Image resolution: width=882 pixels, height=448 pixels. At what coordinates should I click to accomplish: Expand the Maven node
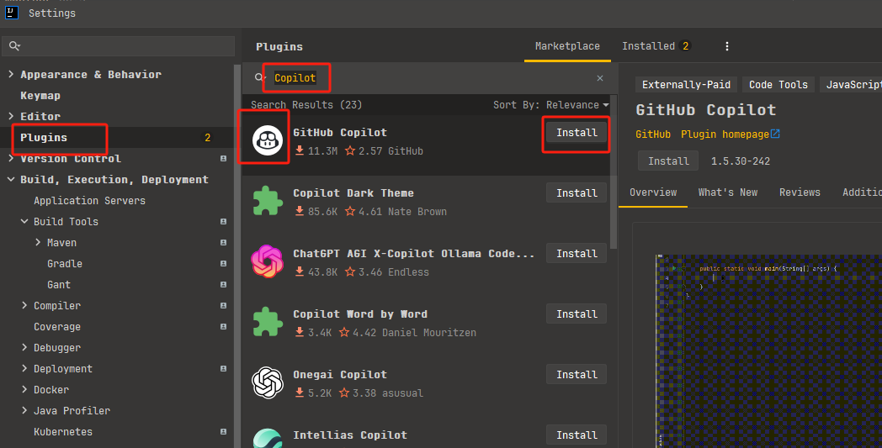38,242
